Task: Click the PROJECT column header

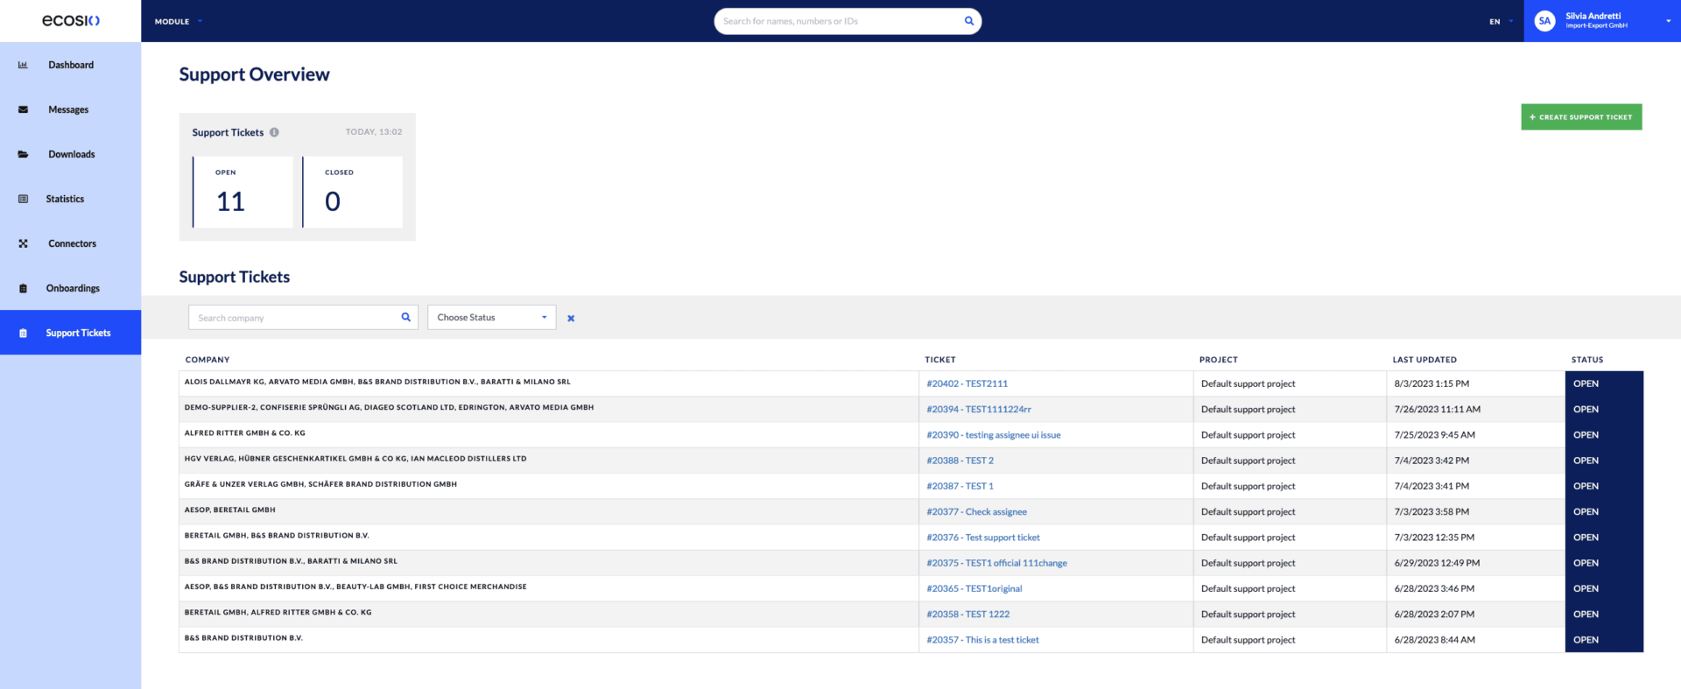Action: (1219, 360)
